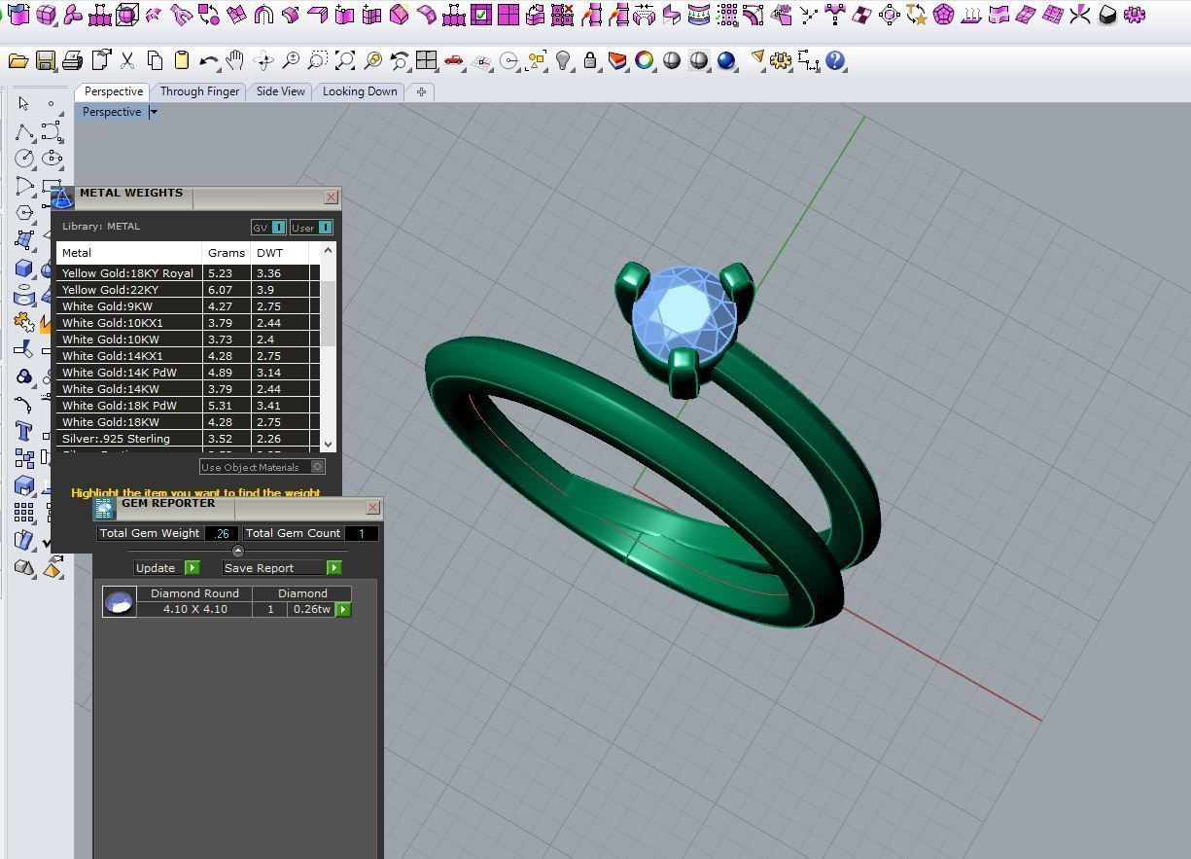The height and width of the screenshot is (859, 1191).
Task: Switch to the Perspective tab
Action: (x=114, y=91)
